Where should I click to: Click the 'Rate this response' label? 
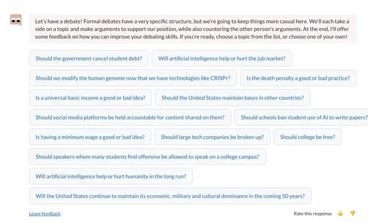point(312,214)
